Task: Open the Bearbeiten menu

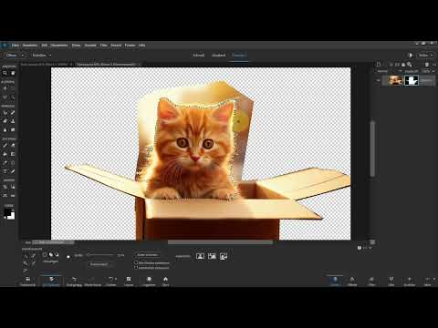Action: pos(30,46)
